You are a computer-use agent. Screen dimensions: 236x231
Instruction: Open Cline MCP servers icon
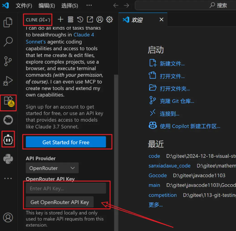pyautogui.click(x=70, y=20)
